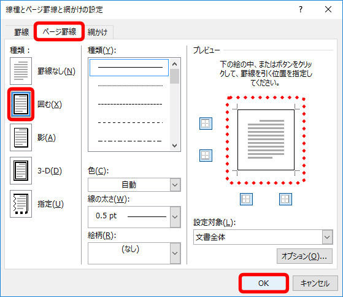Click the OK button
Image resolution: width=343 pixels, height=297 pixels.
coord(264,283)
